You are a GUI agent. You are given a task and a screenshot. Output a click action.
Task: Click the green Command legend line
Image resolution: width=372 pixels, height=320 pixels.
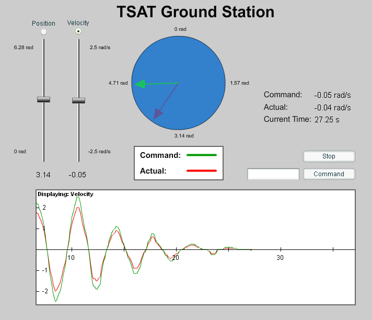201,155
